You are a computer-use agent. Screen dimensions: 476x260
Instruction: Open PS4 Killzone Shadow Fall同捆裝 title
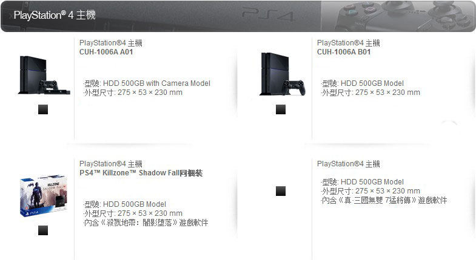point(141,173)
